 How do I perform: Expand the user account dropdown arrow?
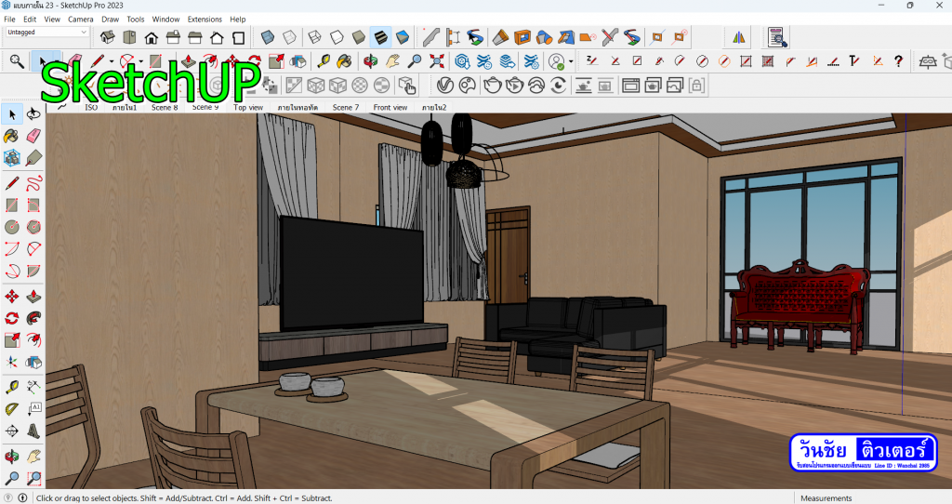[x=571, y=62]
